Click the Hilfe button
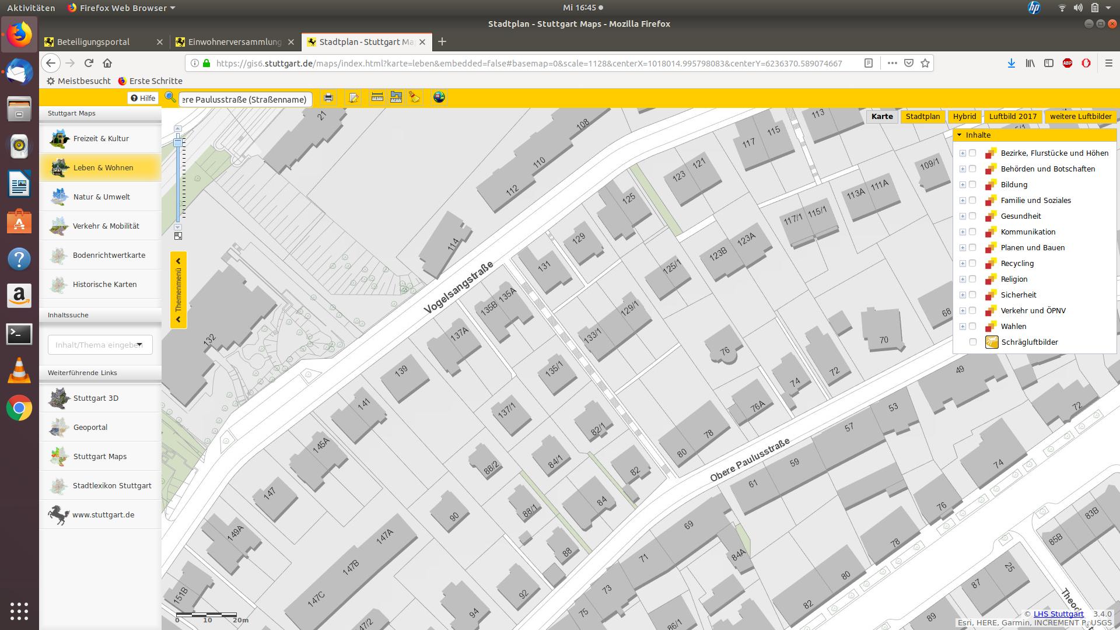Image resolution: width=1120 pixels, height=630 pixels. pos(143,98)
